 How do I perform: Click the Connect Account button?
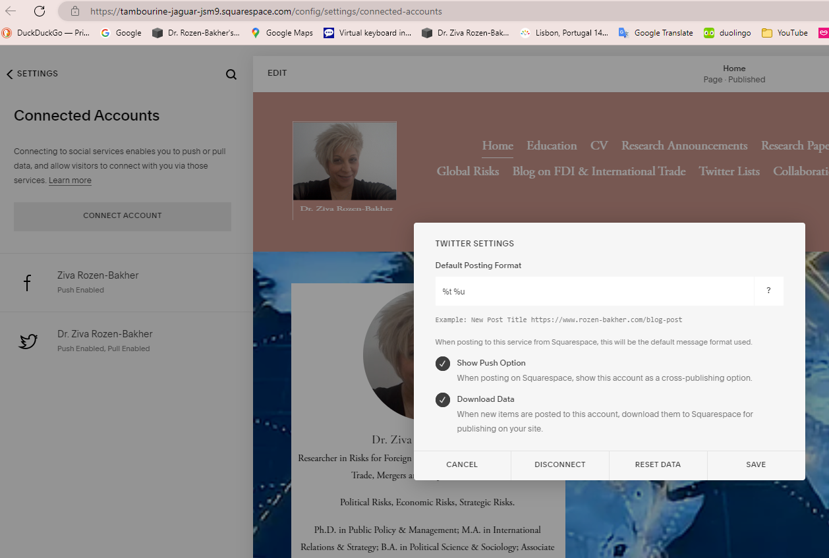click(x=123, y=216)
